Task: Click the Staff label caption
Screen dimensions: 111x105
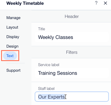Action: tap(46, 88)
